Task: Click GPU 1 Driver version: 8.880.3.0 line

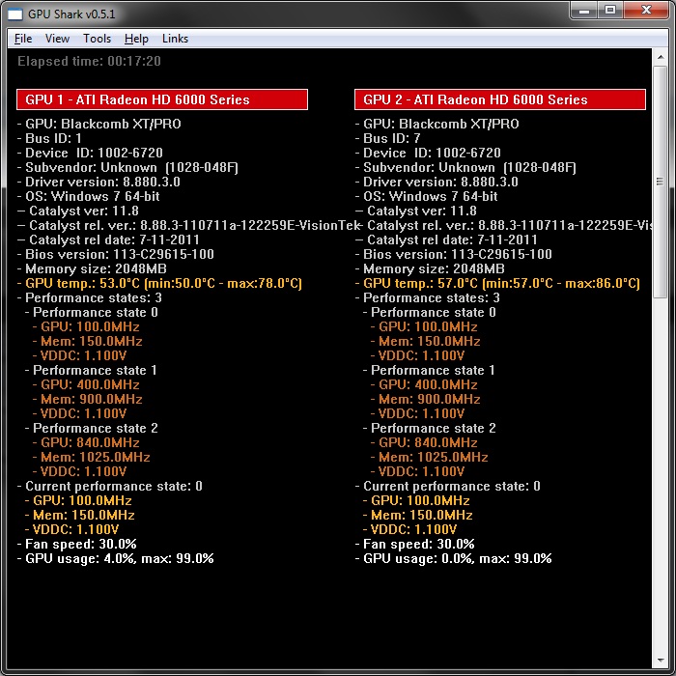Action: point(99,182)
